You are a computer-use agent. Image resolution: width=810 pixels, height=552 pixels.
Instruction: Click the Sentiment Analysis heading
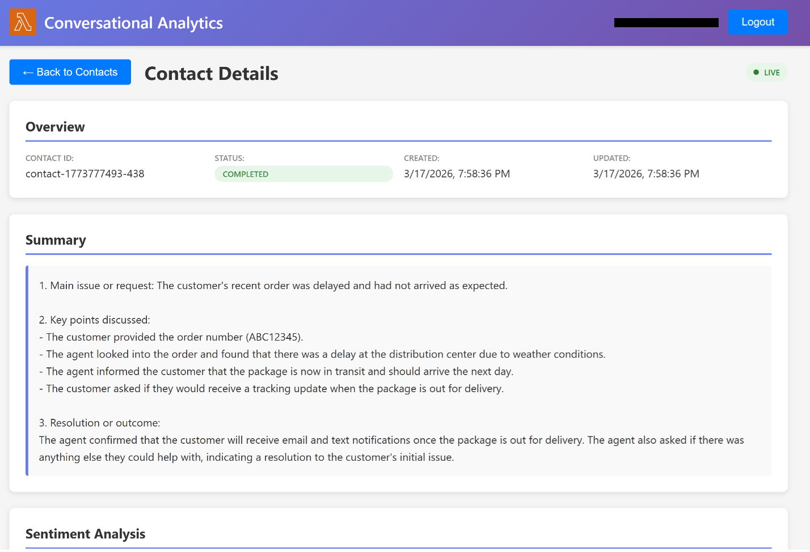pyautogui.click(x=86, y=534)
